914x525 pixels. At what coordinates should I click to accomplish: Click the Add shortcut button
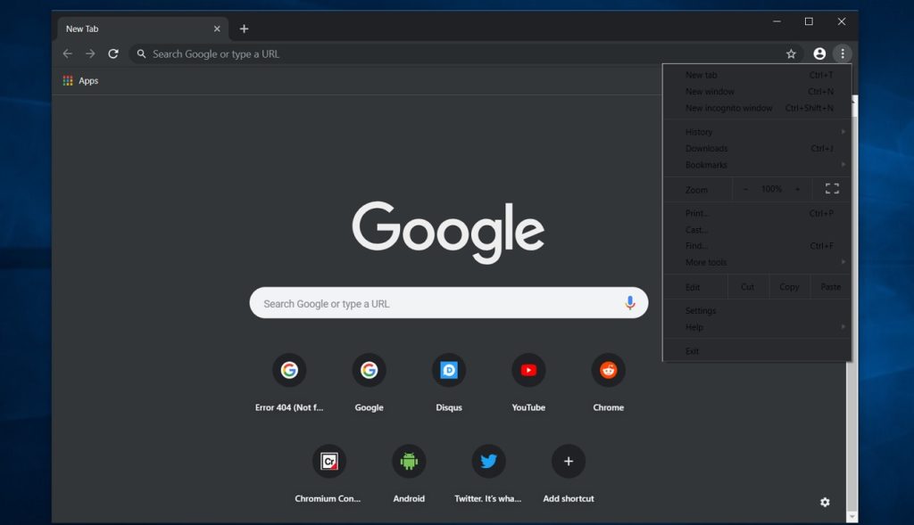click(568, 461)
